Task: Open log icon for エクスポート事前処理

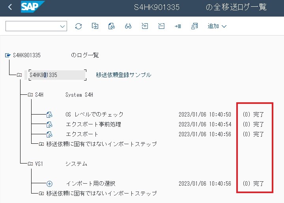Action: pos(49,124)
